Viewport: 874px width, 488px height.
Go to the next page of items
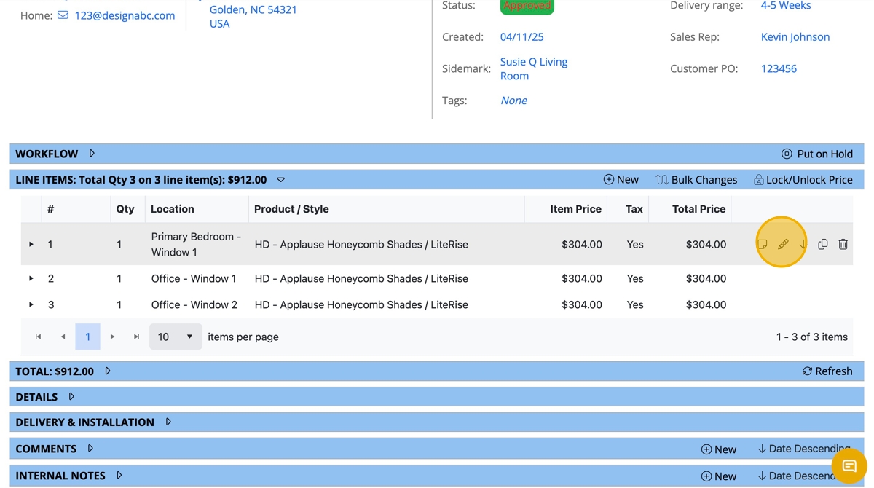(x=112, y=337)
